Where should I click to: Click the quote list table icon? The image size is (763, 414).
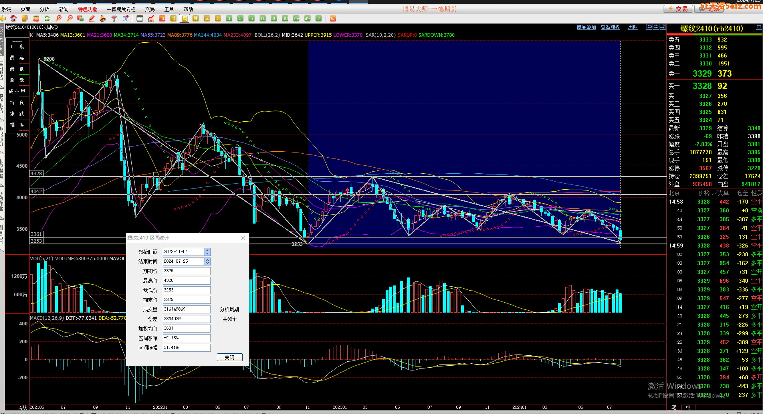140,18
